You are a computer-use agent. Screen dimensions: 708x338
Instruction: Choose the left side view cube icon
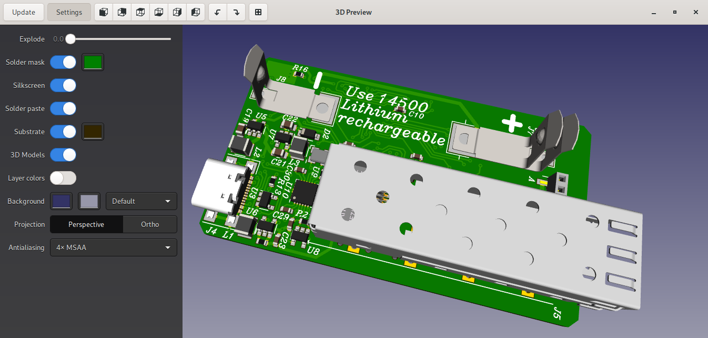(196, 12)
